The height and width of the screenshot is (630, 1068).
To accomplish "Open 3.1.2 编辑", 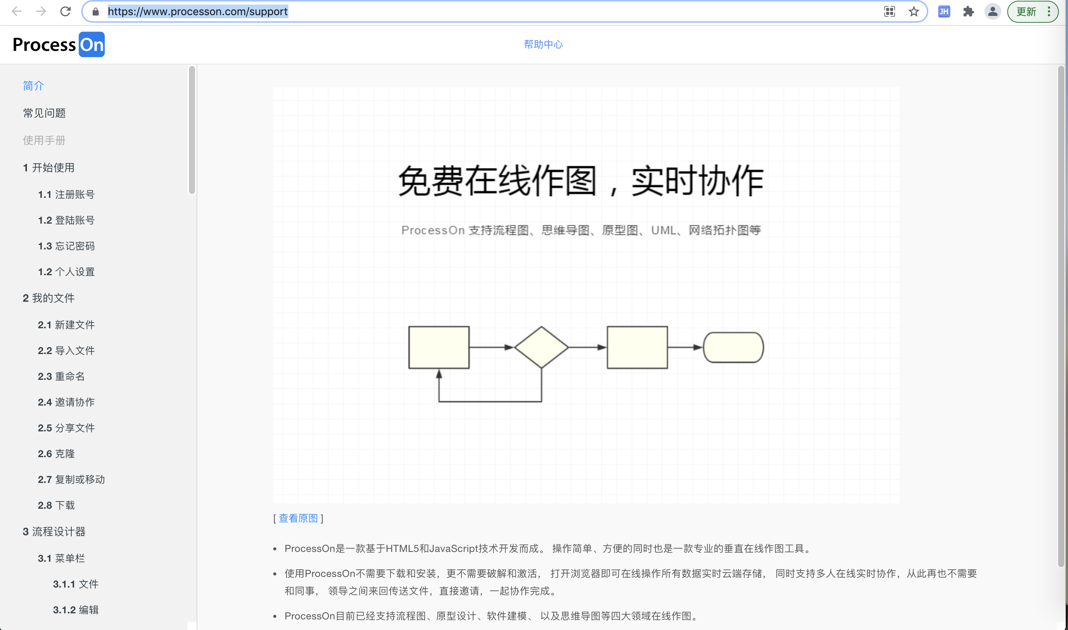I will coord(76,610).
